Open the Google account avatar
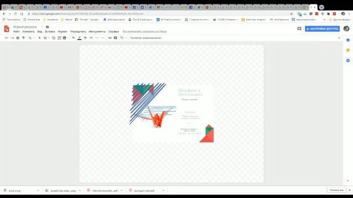 pos(346,29)
